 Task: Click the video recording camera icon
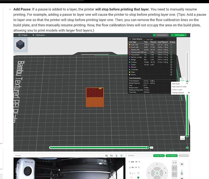(111, 155)
